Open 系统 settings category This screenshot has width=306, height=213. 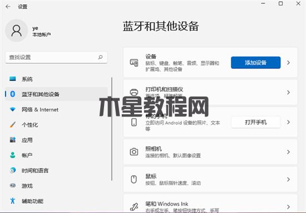tap(56, 79)
